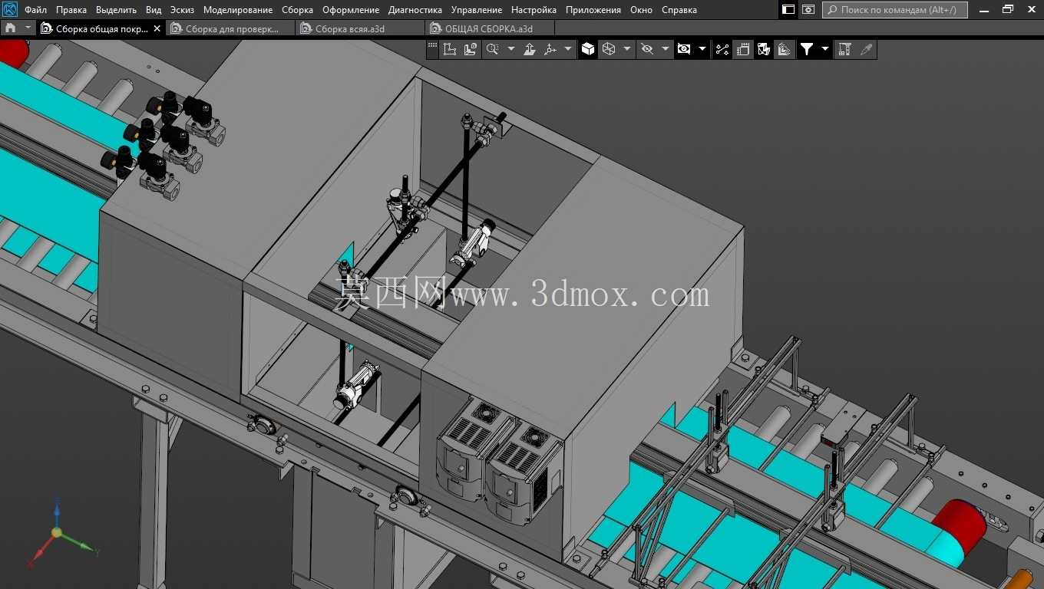1044x589 pixels.
Task: Toggle the eye-in-frame visibility icon
Action: coord(684,49)
